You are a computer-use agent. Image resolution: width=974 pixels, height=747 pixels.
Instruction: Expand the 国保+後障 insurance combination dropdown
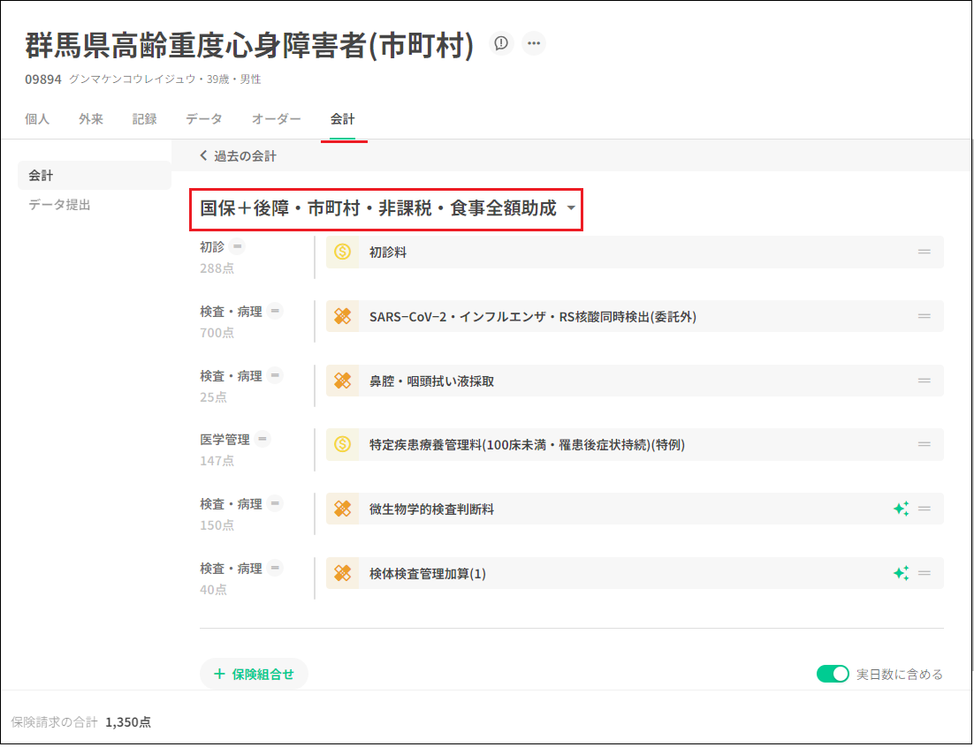[571, 209]
